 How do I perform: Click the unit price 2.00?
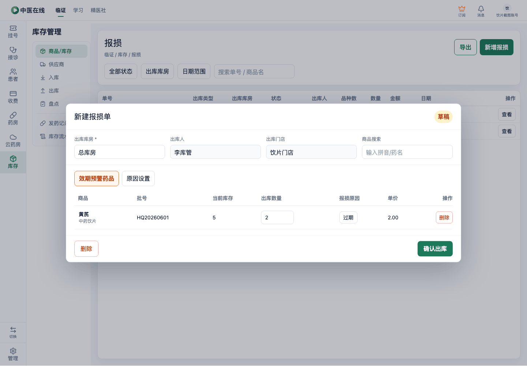coord(393,218)
